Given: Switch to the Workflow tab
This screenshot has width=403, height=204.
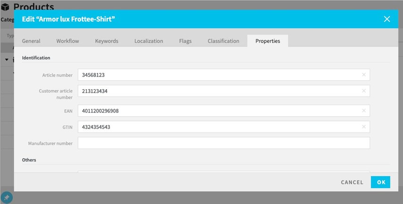Looking at the screenshot, I should coord(67,41).
